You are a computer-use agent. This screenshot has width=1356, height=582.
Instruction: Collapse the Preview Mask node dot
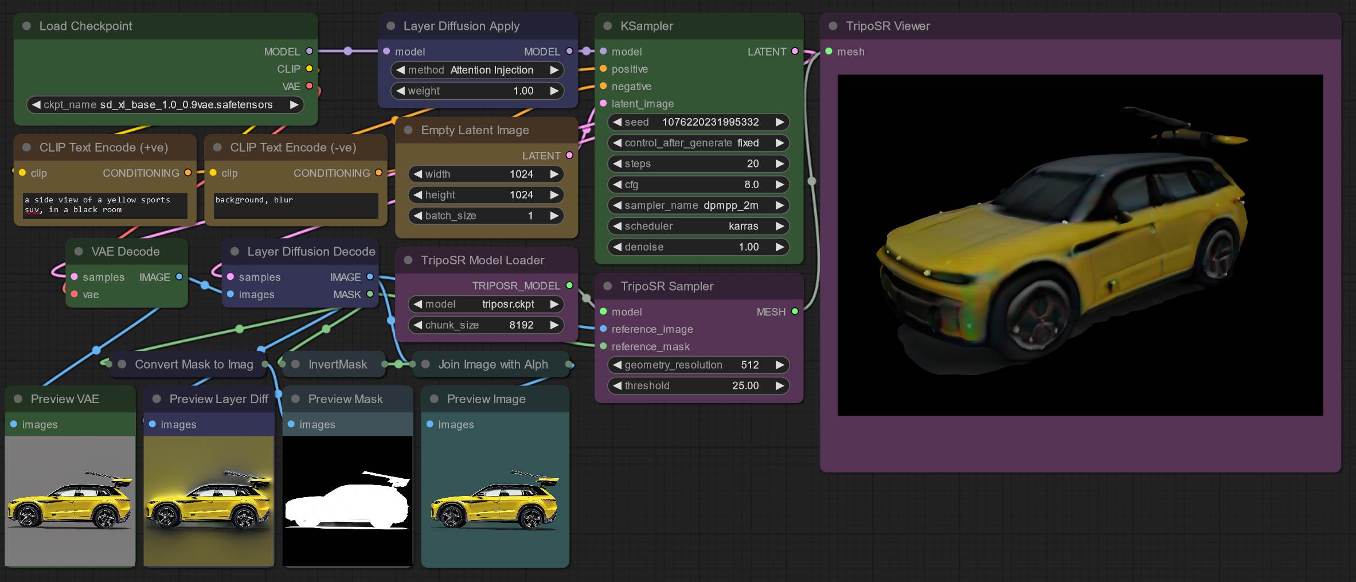tap(295, 399)
